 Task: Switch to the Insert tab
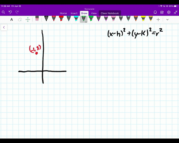pyautogui.click(x=74, y=13)
